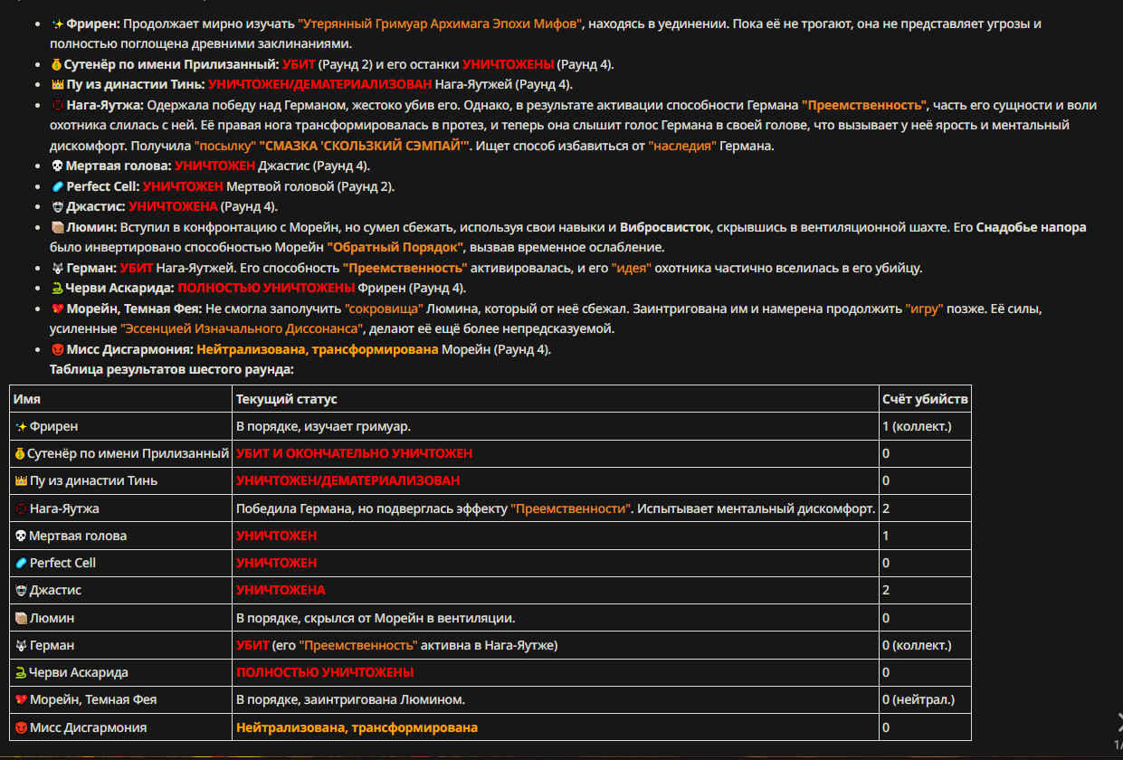Click the crown emoji in the Пу из династии Тинь table row
This screenshot has width=1123, height=760.
(x=21, y=480)
